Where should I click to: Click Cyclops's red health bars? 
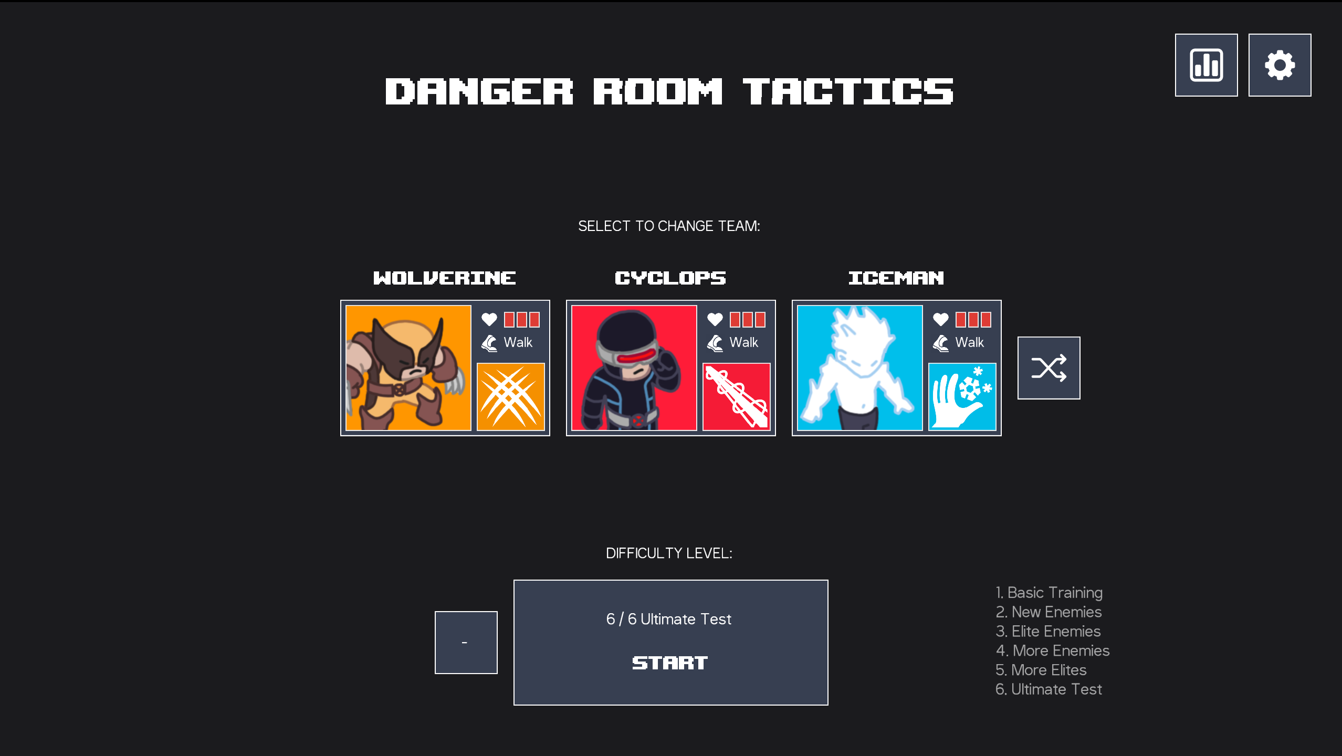click(748, 319)
